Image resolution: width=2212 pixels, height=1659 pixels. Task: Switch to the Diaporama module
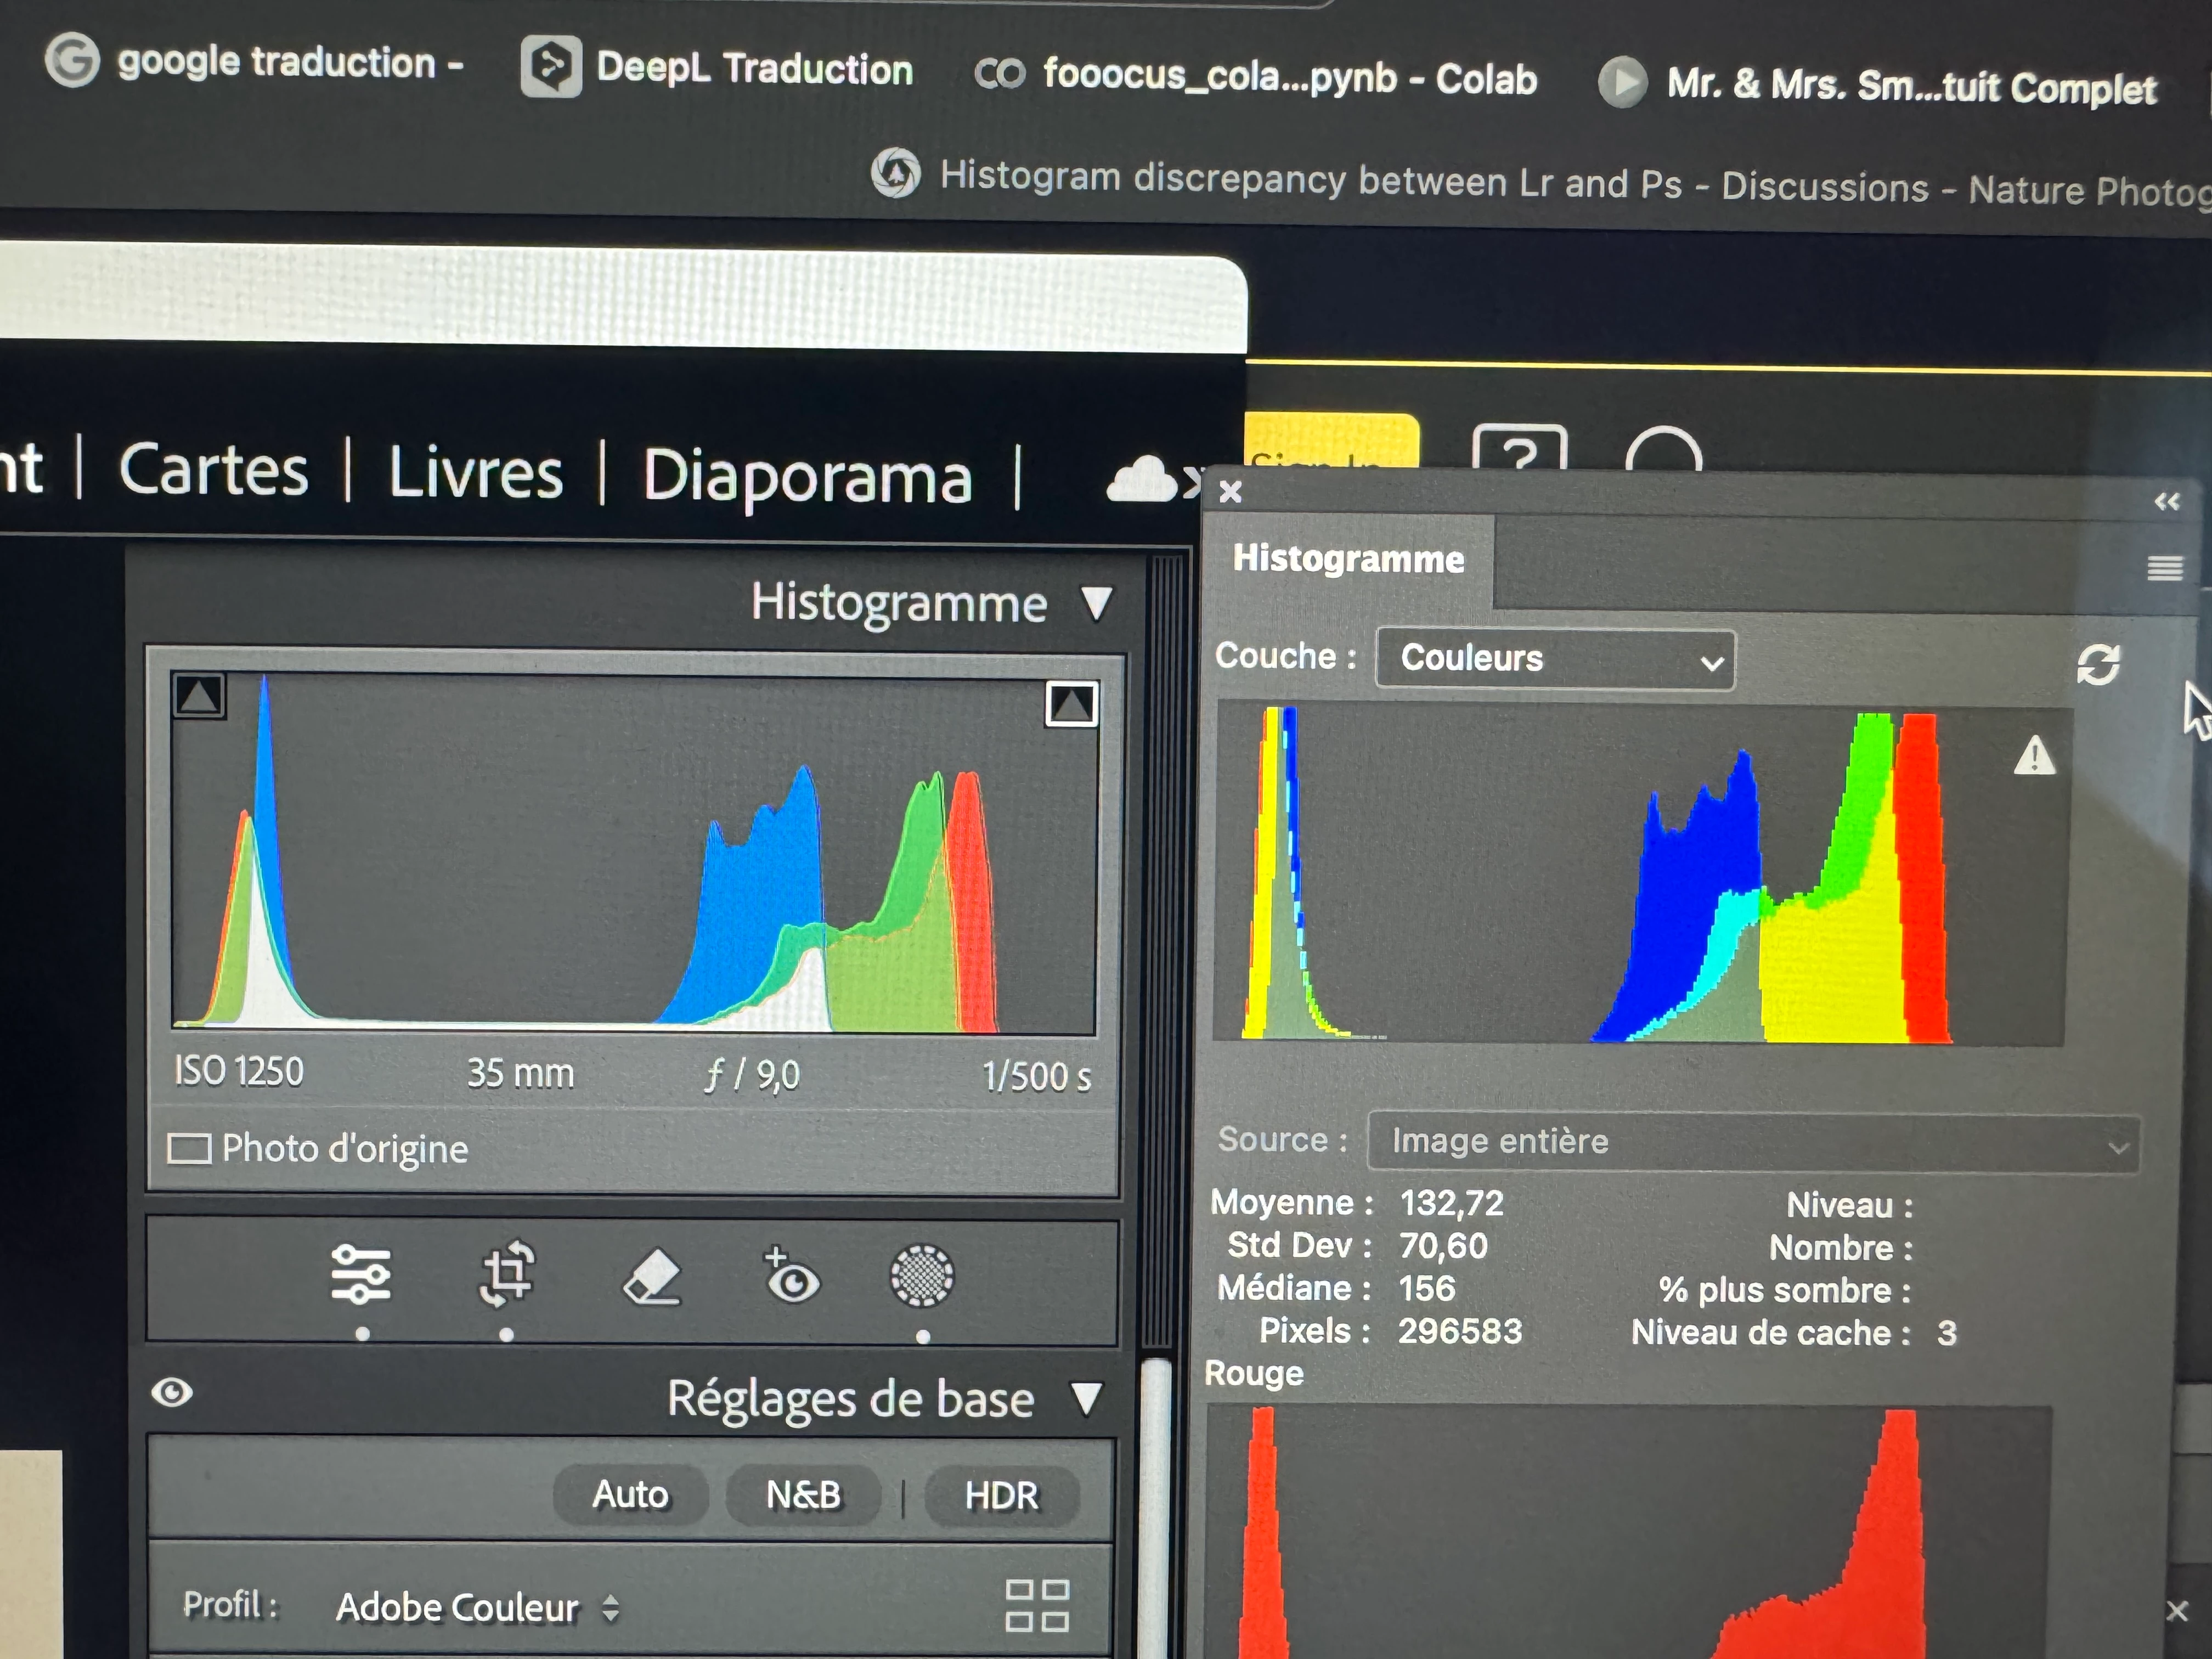click(x=806, y=476)
